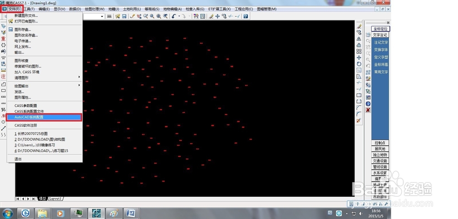458x219 pixels.
Task: Click the rotate tool in right toolbar
Action: click(x=359, y=64)
